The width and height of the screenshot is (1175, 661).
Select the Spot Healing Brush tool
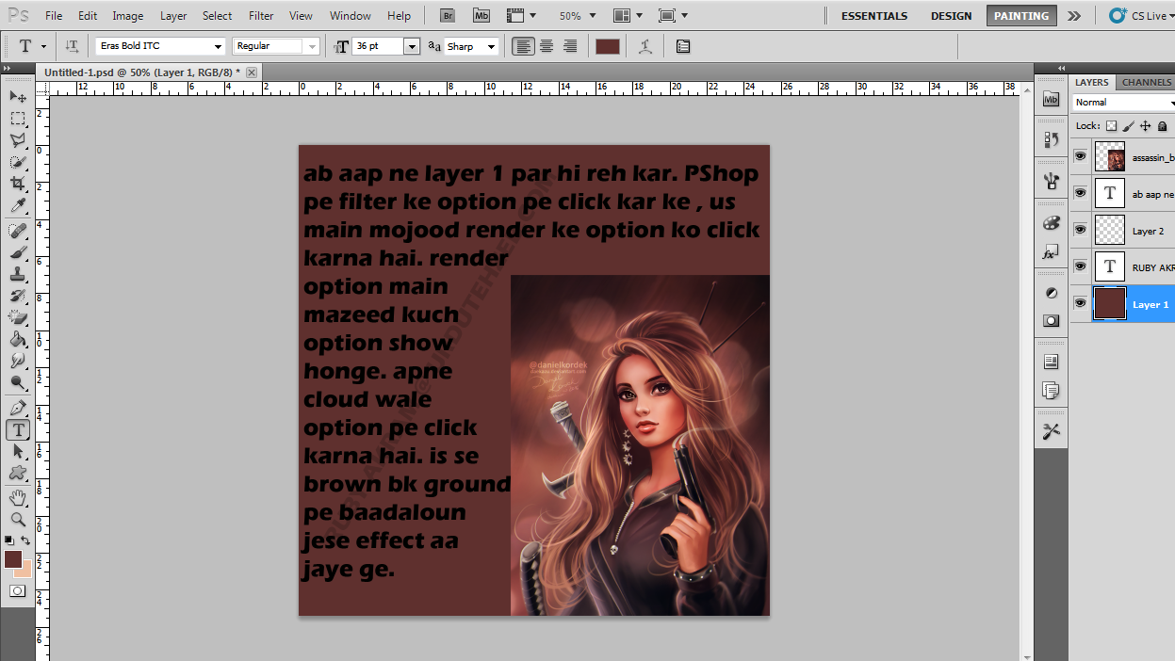pyautogui.click(x=18, y=231)
